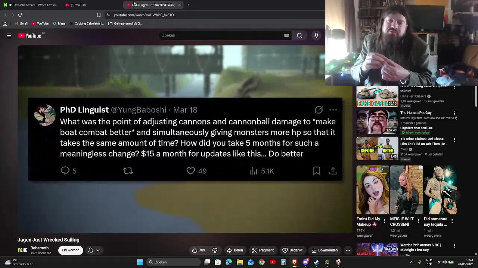Start voice search with the microphone icon
Viewport: 478px width, 268px height.
tap(316, 35)
